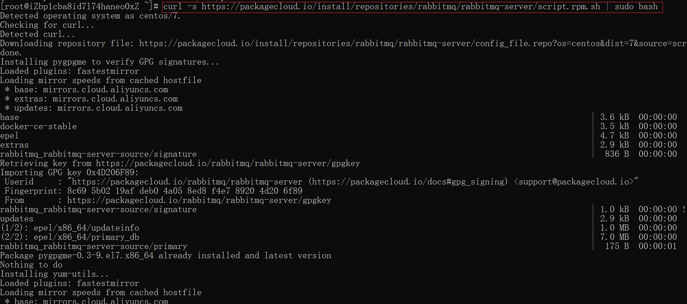The image size is (687, 304).
Task: Click the 'Detected operating system as centos/7' line
Action: (x=90, y=16)
